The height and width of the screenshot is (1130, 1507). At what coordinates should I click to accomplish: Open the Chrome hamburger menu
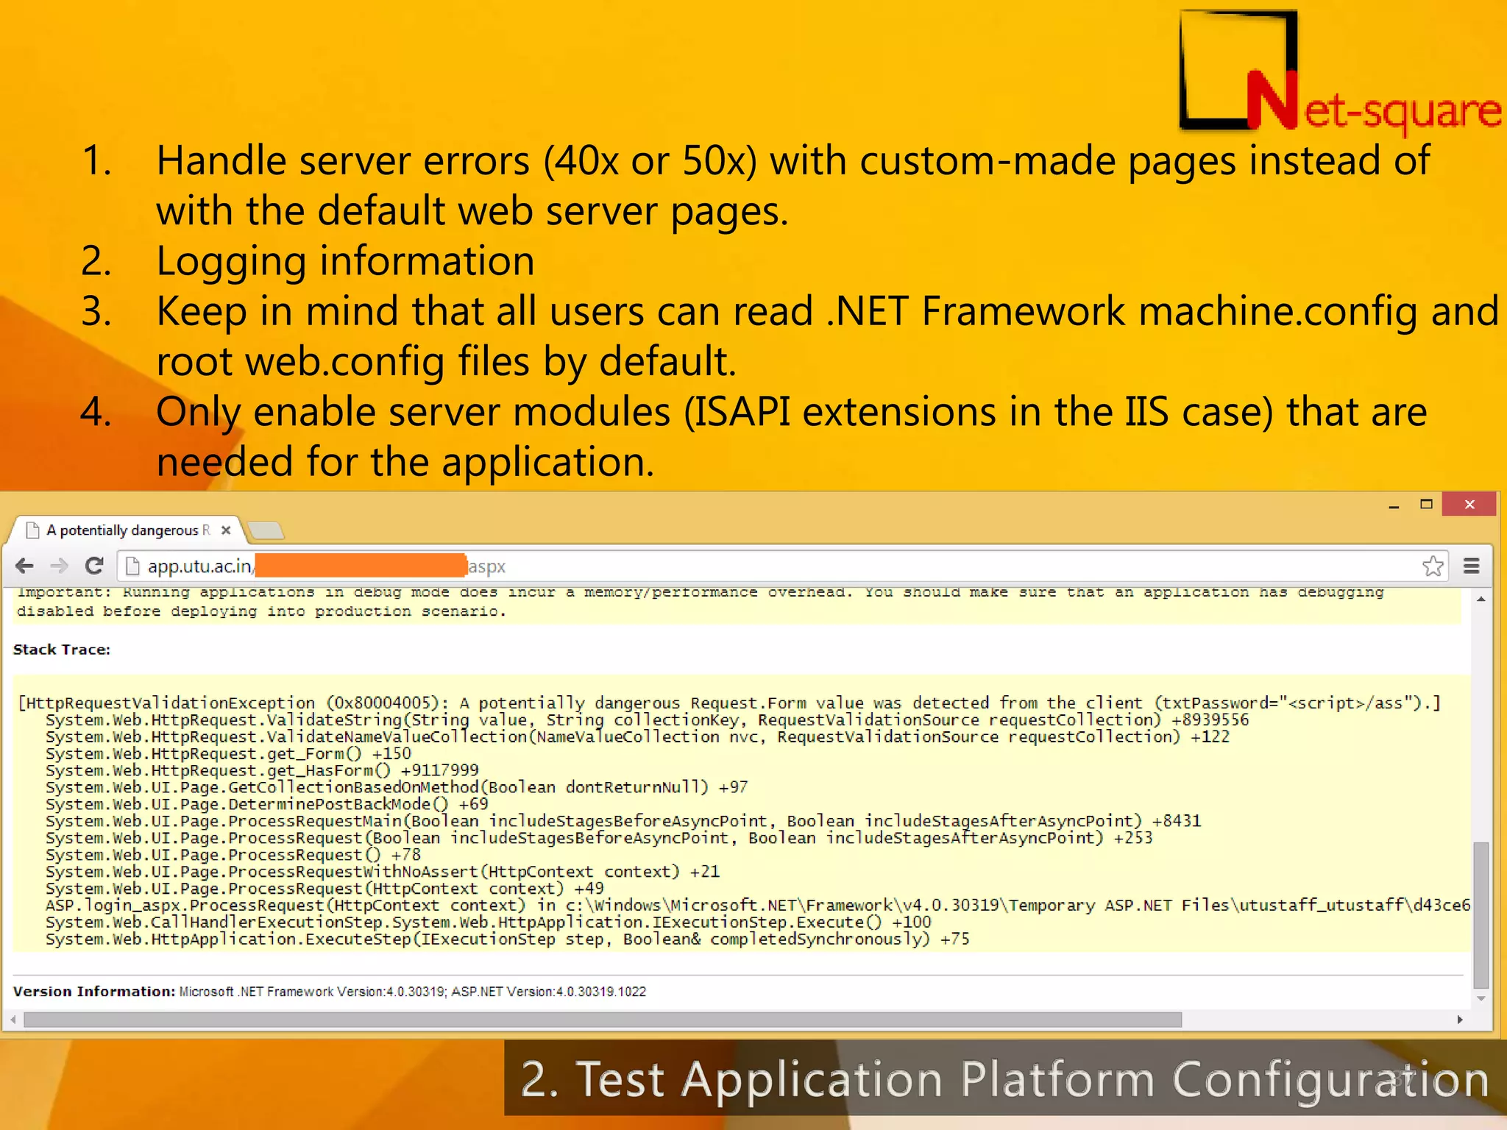click(x=1471, y=566)
